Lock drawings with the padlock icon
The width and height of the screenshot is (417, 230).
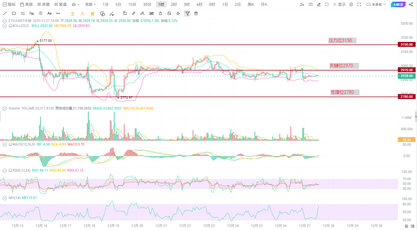click(x=160, y=13)
